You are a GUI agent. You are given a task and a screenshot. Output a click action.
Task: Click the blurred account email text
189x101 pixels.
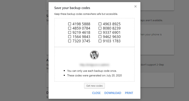pyautogui.click(x=94, y=65)
